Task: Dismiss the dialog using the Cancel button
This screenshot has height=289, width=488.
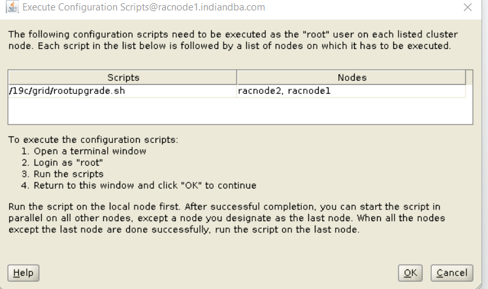Action: coord(452,273)
